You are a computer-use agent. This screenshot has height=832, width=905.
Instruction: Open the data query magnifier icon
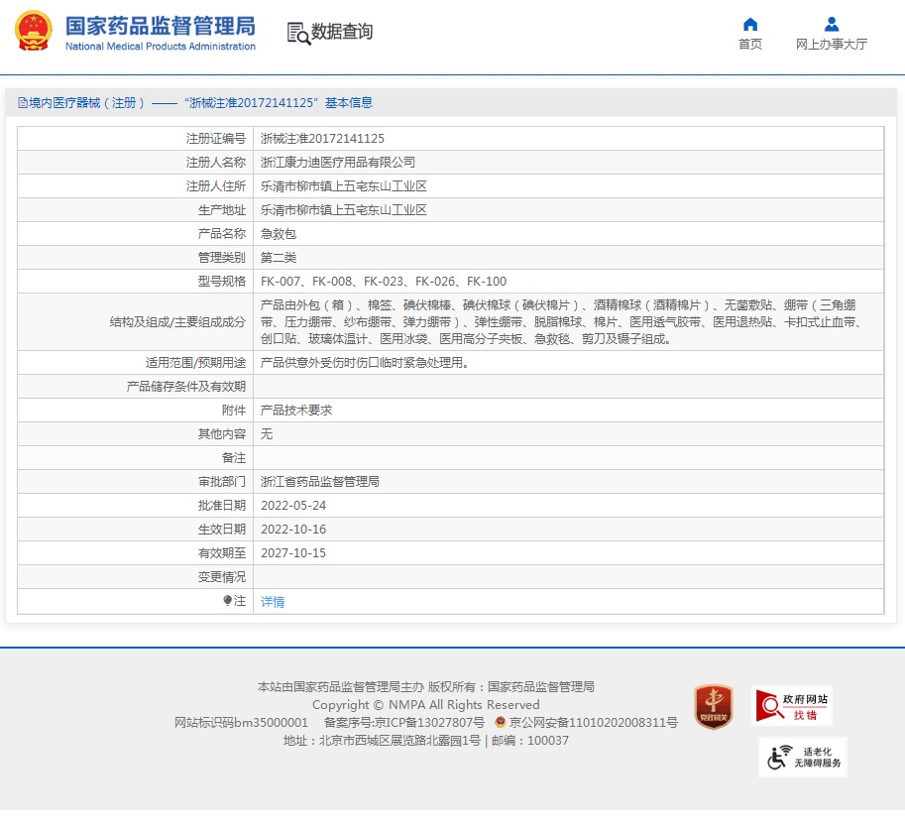point(298,33)
